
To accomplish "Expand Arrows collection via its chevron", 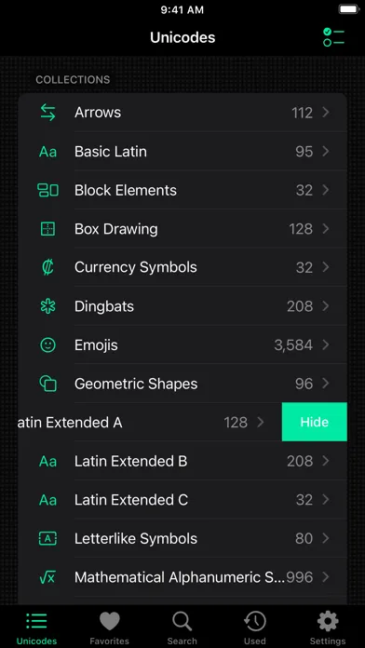I will (x=326, y=113).
